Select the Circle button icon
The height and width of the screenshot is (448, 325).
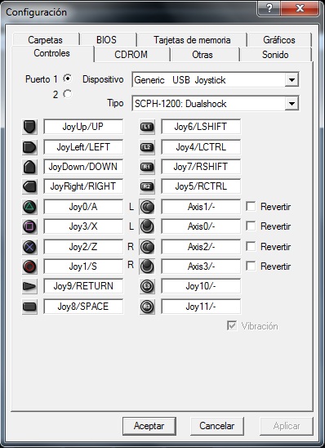click(29, 267)
